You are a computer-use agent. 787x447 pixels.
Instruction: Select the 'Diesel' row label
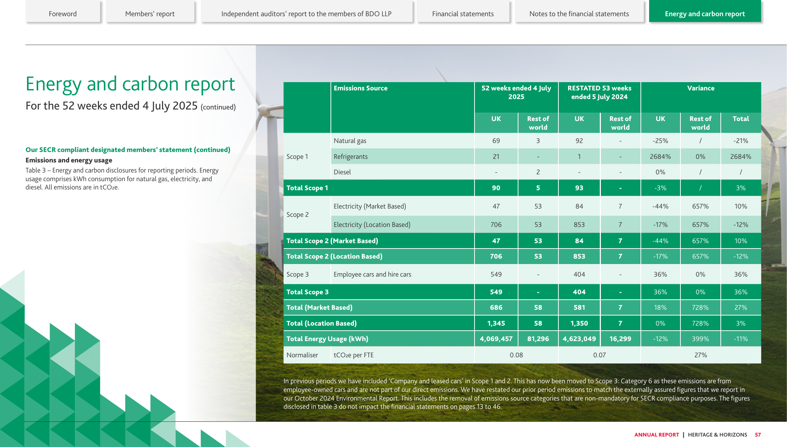(342, 172)
